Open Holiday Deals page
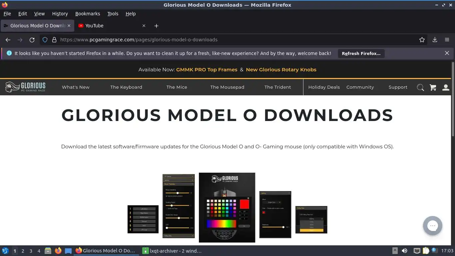 pyautogui.click(x=324, y=87)
